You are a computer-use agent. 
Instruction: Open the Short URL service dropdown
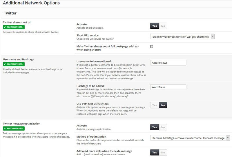[x=182, y=36]
